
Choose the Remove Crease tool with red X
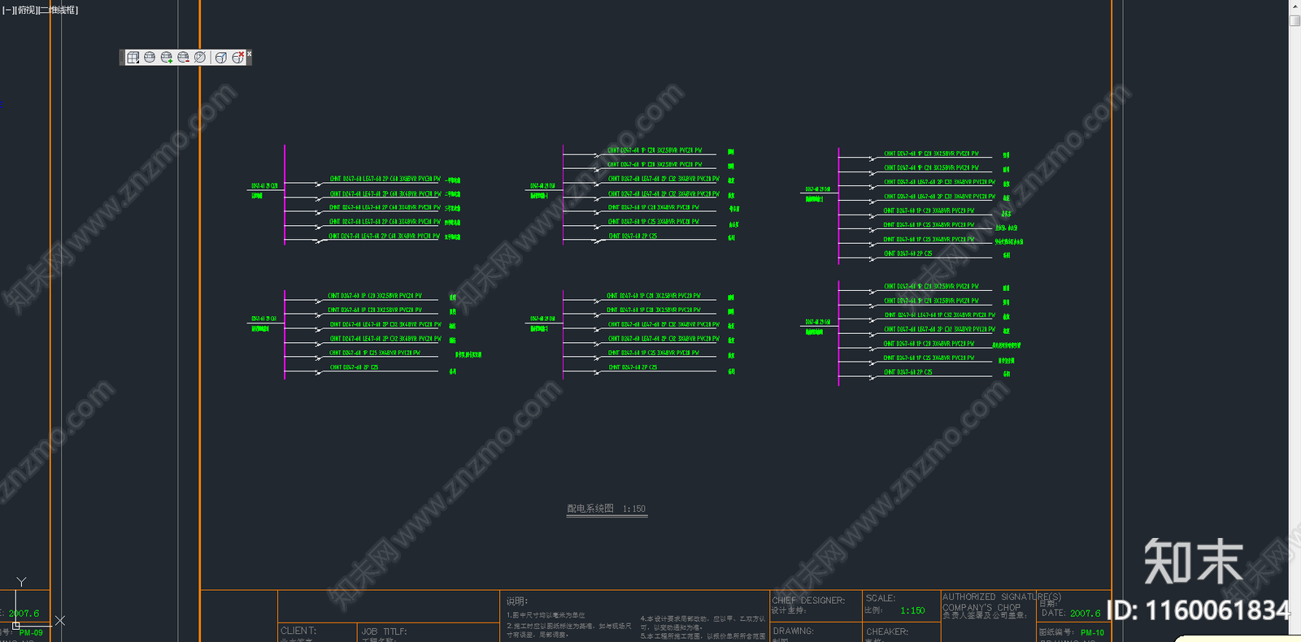coord(237,58)
